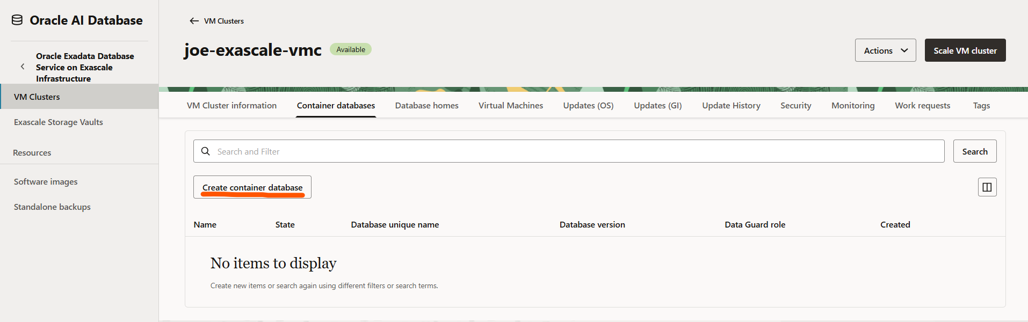
Task: Switch to the Security tab
Action: point(796,106)
